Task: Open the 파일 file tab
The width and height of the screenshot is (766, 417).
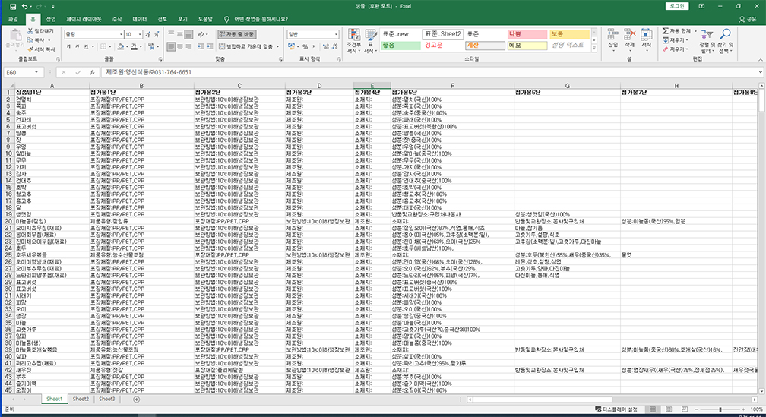Action: point(13,19)
